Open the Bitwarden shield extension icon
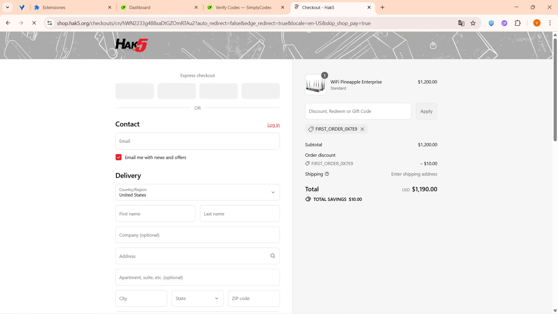 (491, 23)
